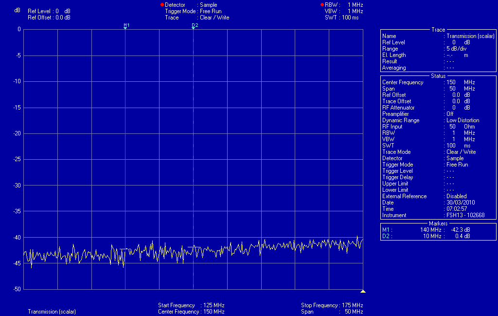Screen dimensions: 498x316
Task: Click the M1 row in Markers panel
Action: 438,230
